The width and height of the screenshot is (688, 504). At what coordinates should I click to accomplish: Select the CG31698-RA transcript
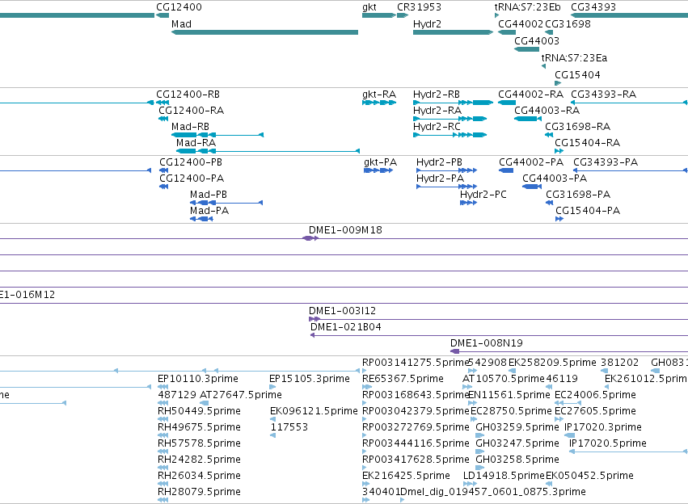pyautogui.click(x=578, y=127)
